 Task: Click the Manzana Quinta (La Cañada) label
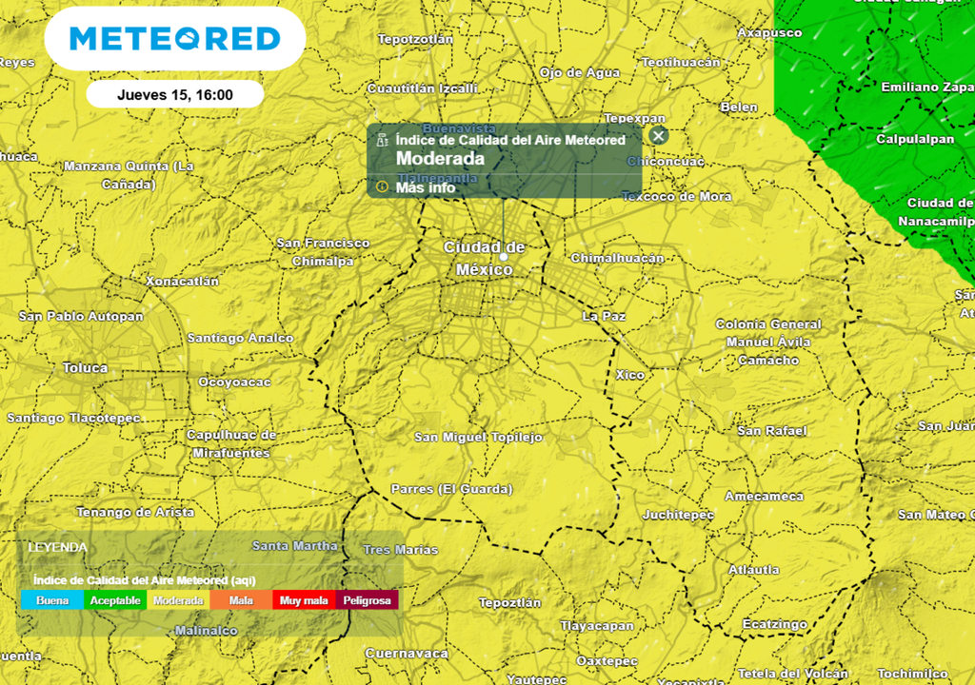(129, 175)
